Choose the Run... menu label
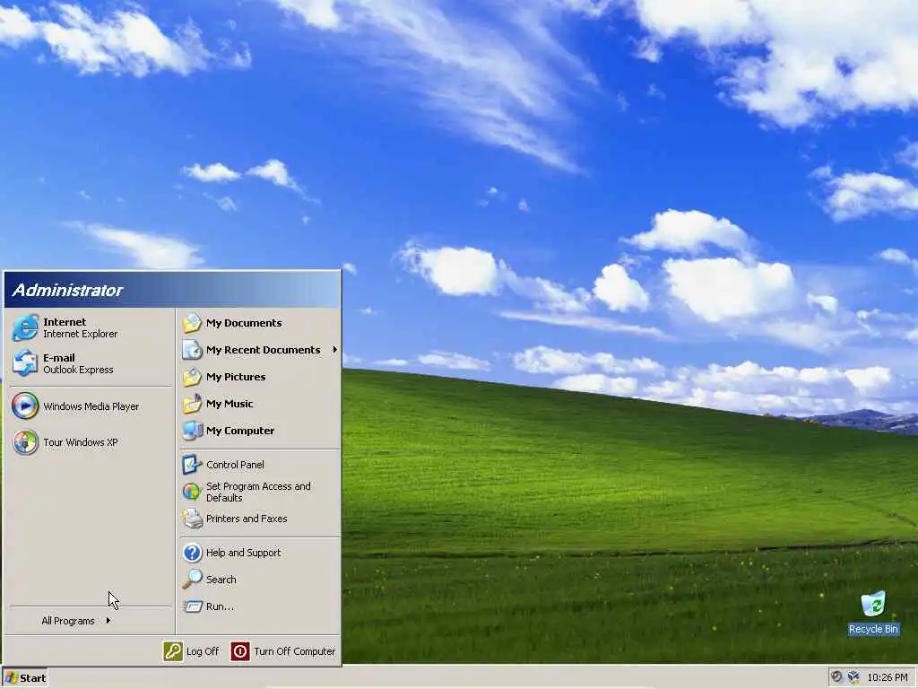Viewport: 918px width, 689px height. coord(220,606)
